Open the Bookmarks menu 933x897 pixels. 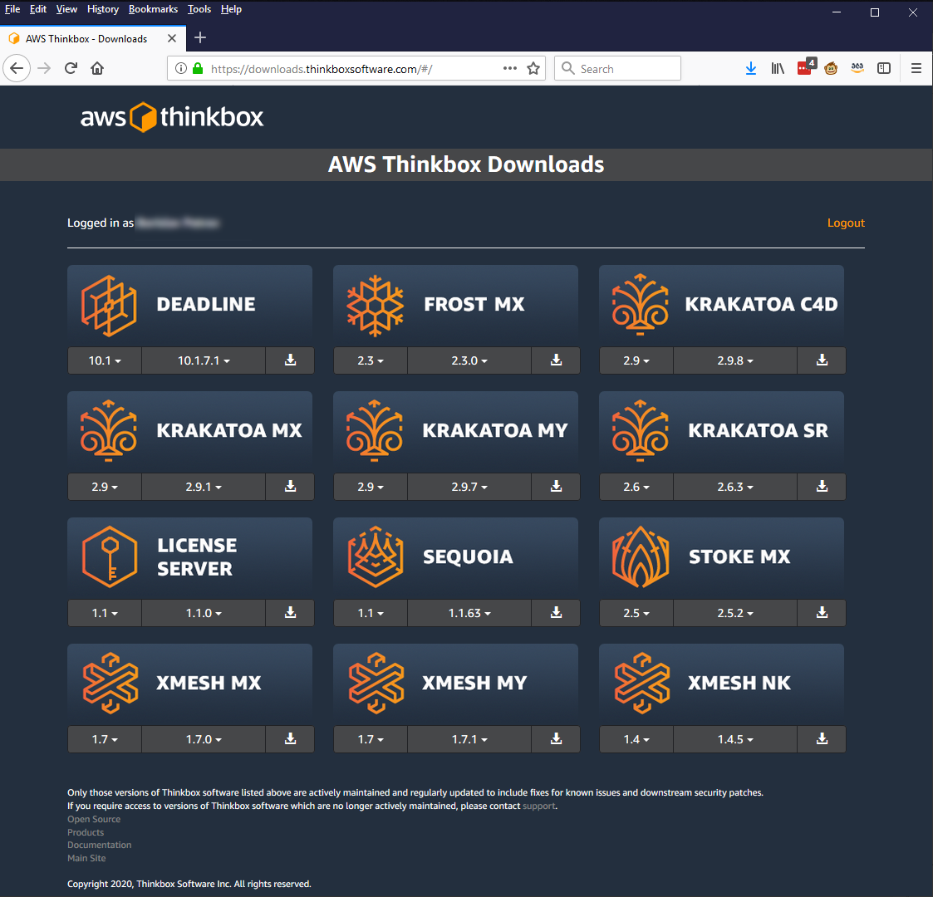(x=153, y=9)
